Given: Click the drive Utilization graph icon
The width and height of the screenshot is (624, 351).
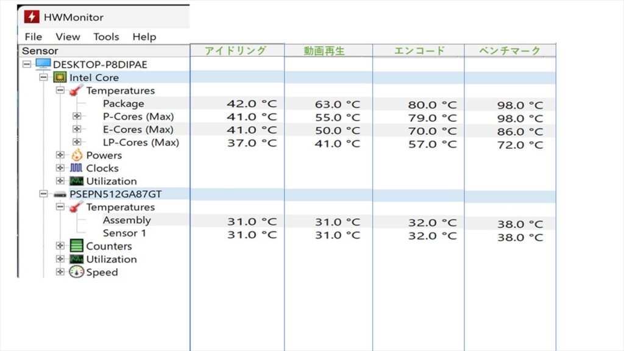Looking at the screenshot, I should [x=76, y=259].
